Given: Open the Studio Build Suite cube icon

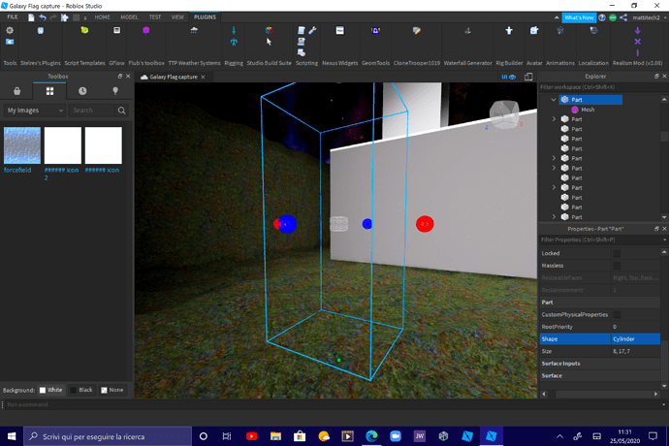Looking at the screenshot, I should tap(269, 30).
